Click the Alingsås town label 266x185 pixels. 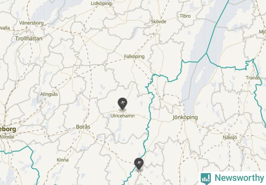49,94
